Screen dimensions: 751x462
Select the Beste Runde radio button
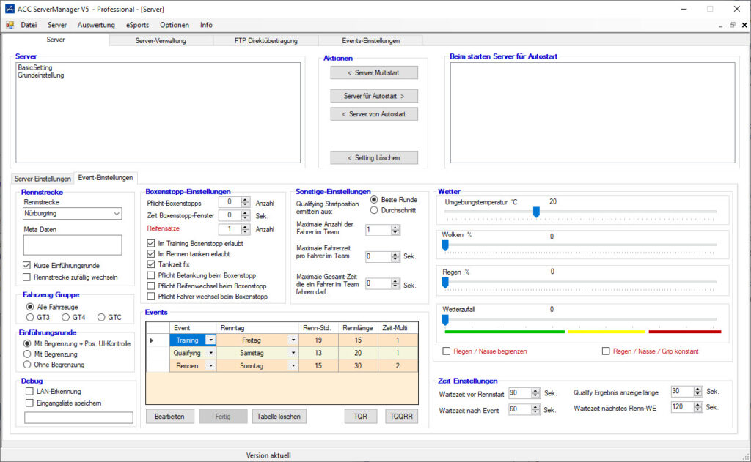click(374, 199)
